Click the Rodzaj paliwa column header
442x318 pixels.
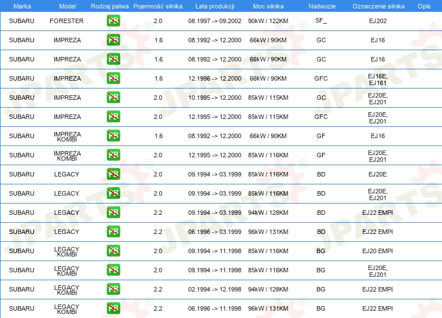point(110,6)
